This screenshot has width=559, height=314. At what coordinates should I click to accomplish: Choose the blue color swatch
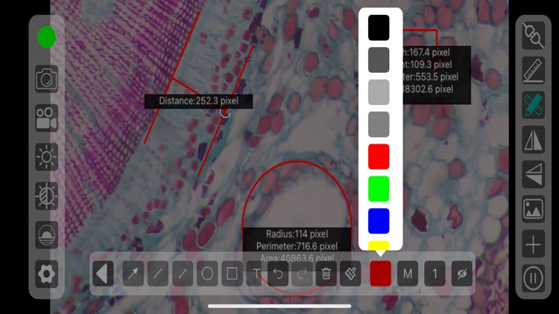(379, 221)
